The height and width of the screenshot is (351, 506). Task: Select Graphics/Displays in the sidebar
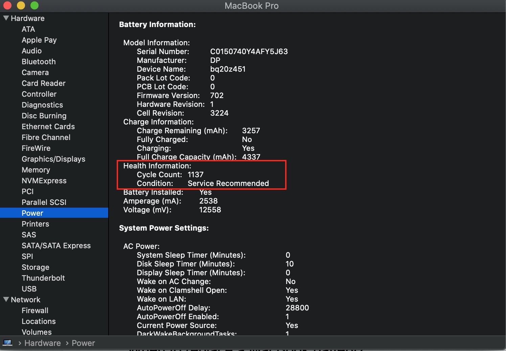[53, 159]
